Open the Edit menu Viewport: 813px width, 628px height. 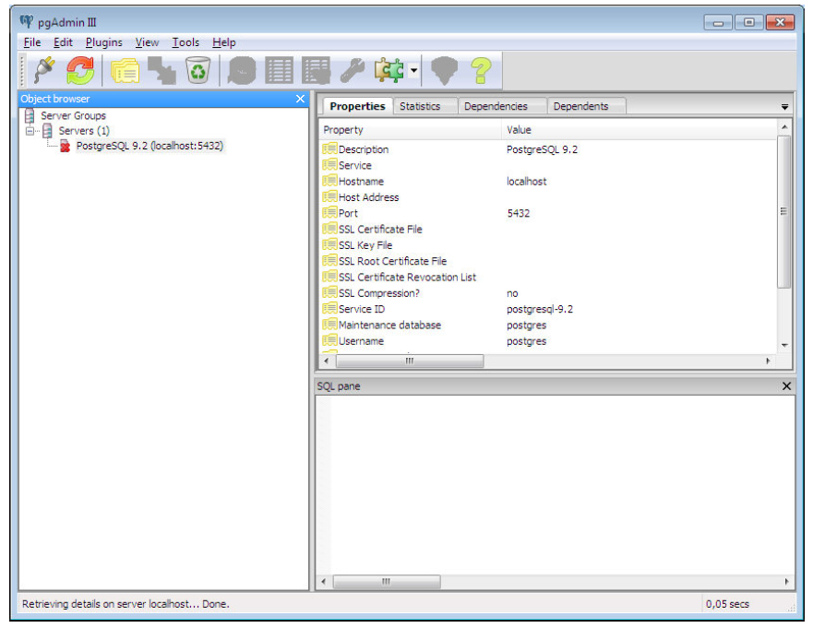point(64,42)
